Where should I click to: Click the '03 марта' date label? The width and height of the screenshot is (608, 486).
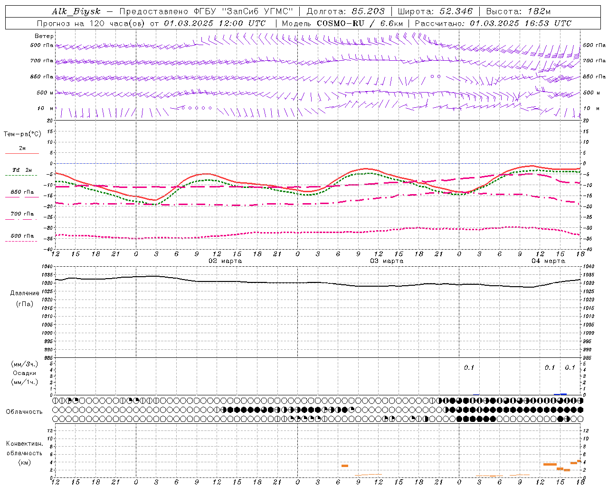(387, 261)
